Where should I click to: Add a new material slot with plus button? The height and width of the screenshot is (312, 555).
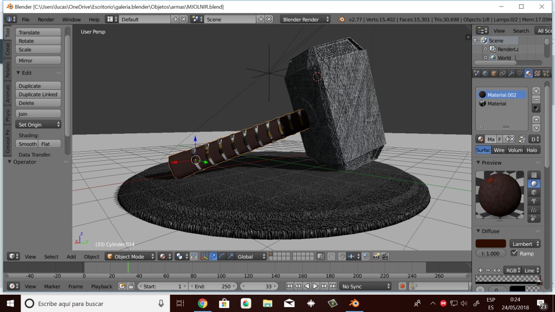535,90
